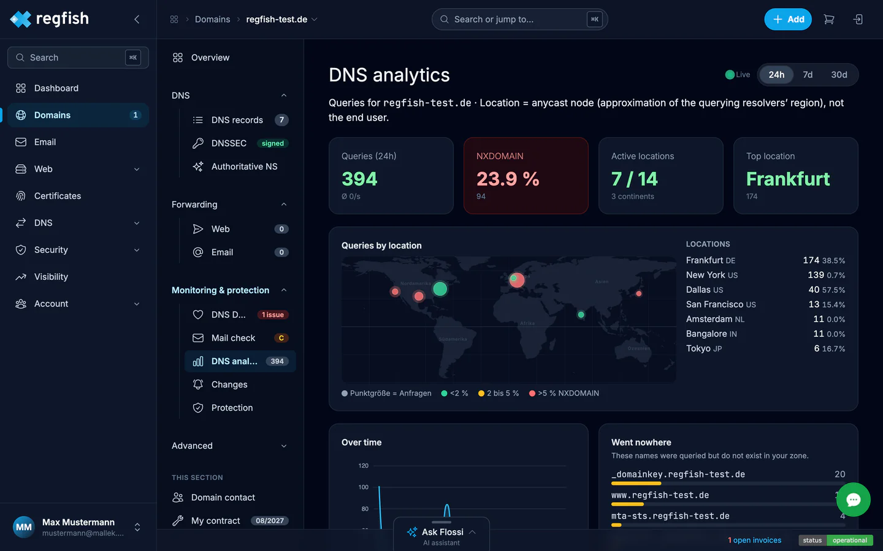Go to domain Overview

[230, 58]
